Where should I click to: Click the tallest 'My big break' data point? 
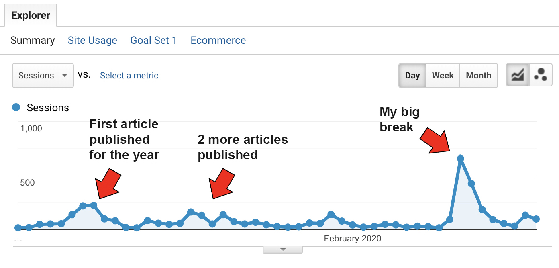pyautogui.click(x=460, y=158)
